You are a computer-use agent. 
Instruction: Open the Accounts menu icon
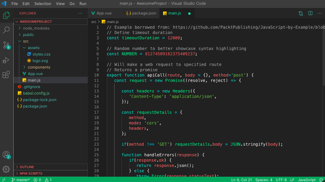tap(6, 155)
